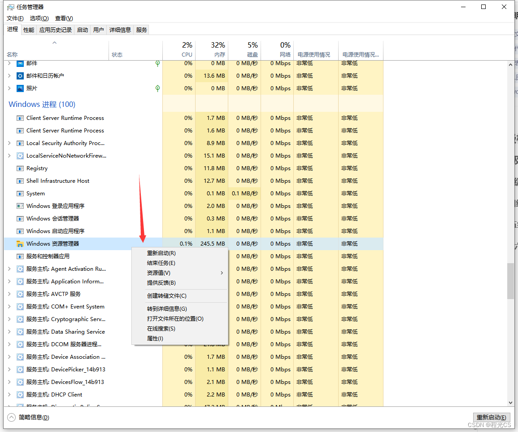Open the 文件 menu
The height and width of the screenshot is (432, 518).
click(15, 18)
